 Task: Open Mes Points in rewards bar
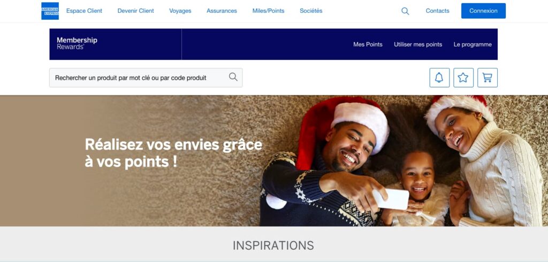pyautogui.click(x=368, y=44)
